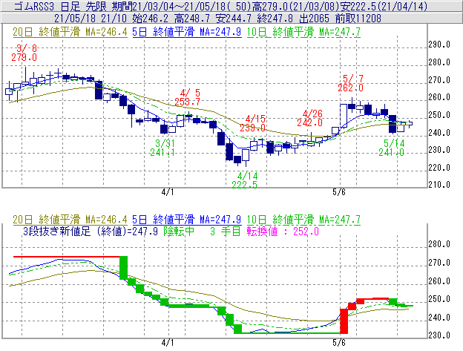Viewport: 463px width, 351px height.
Task: Click the 前取11208 open interest value
Action: coord(358,19)
